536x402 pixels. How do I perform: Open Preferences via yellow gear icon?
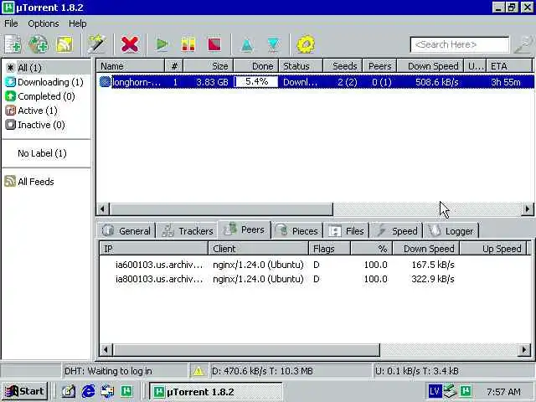(305, 44)
